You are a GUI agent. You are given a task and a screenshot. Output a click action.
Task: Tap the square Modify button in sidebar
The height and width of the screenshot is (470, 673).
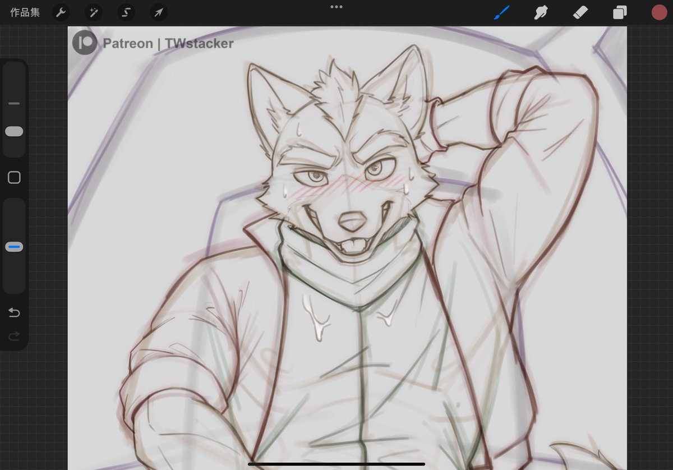14,178
